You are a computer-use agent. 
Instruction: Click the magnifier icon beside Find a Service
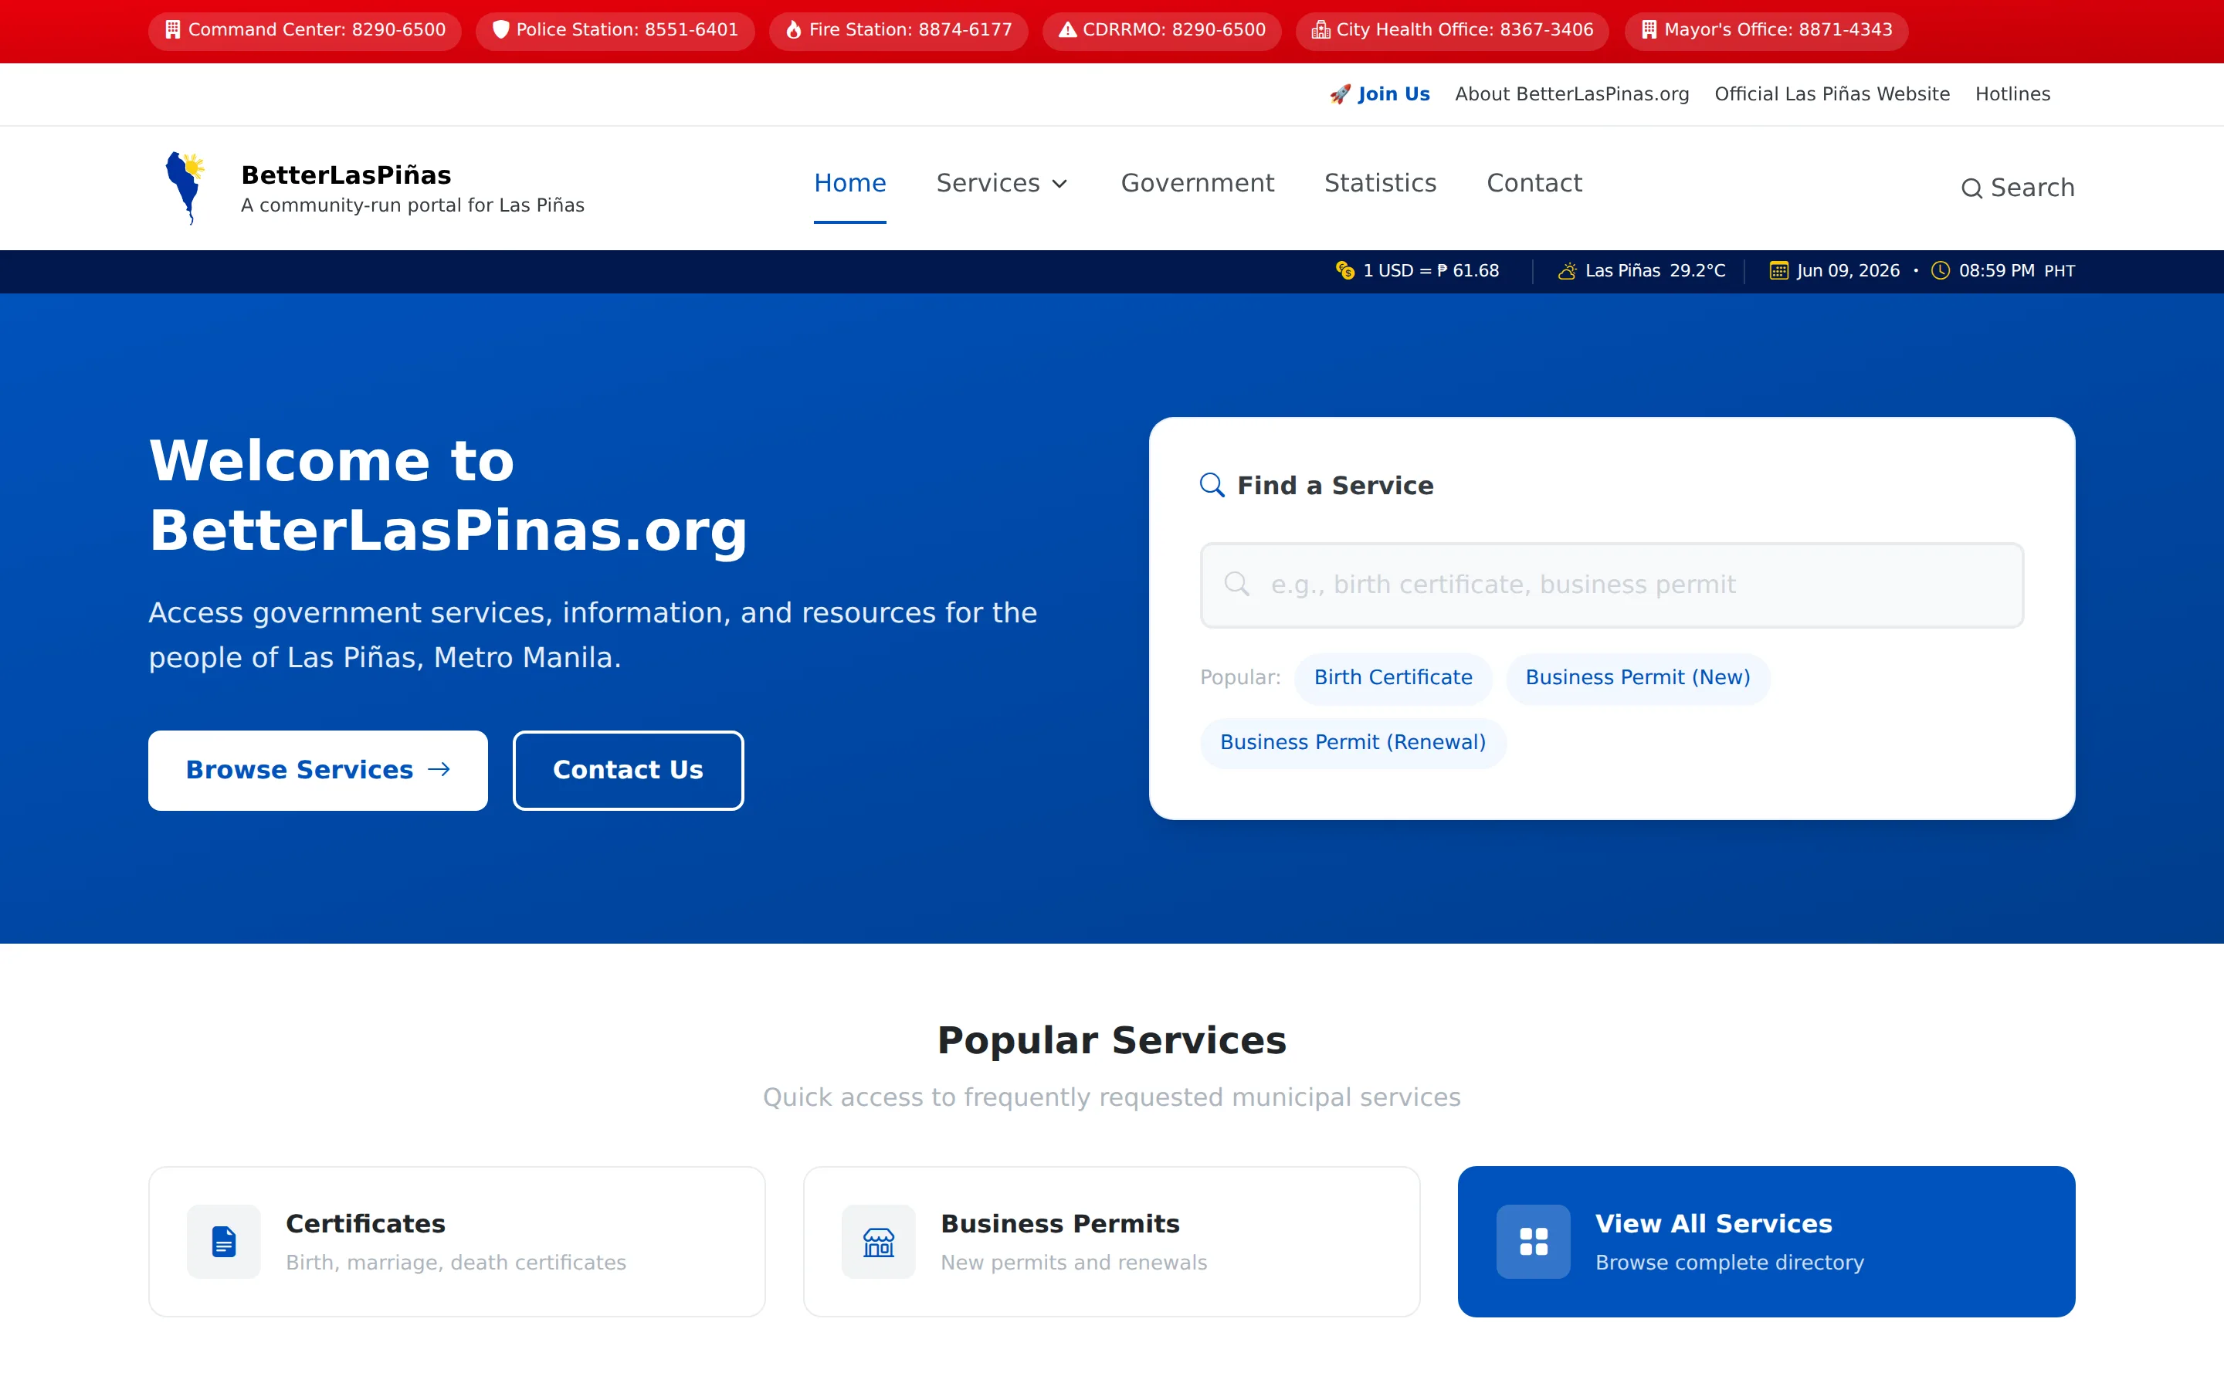coord(1212,484)
